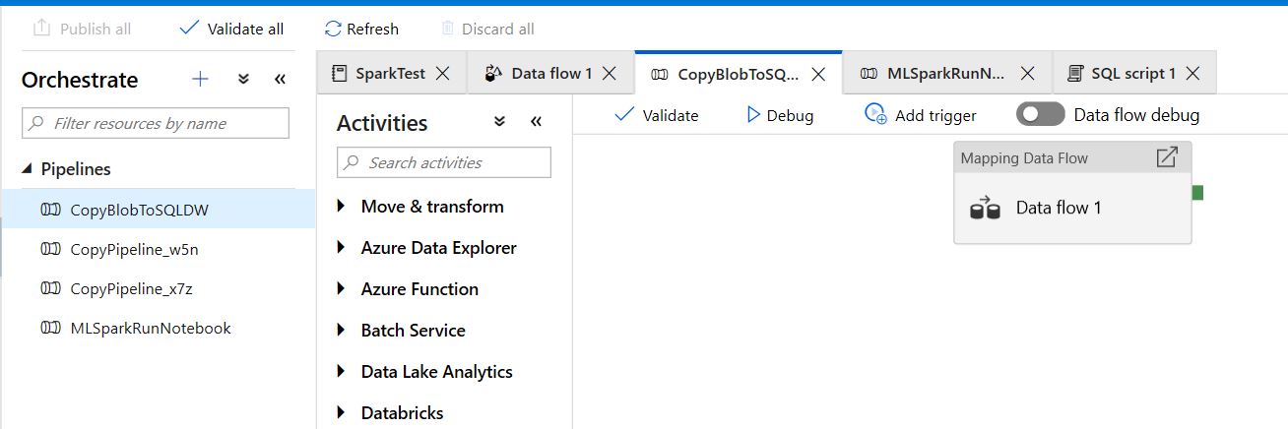Close the SQL script 1 tab
This screenshot has width=1288, height=429.
pos(1192,73)
